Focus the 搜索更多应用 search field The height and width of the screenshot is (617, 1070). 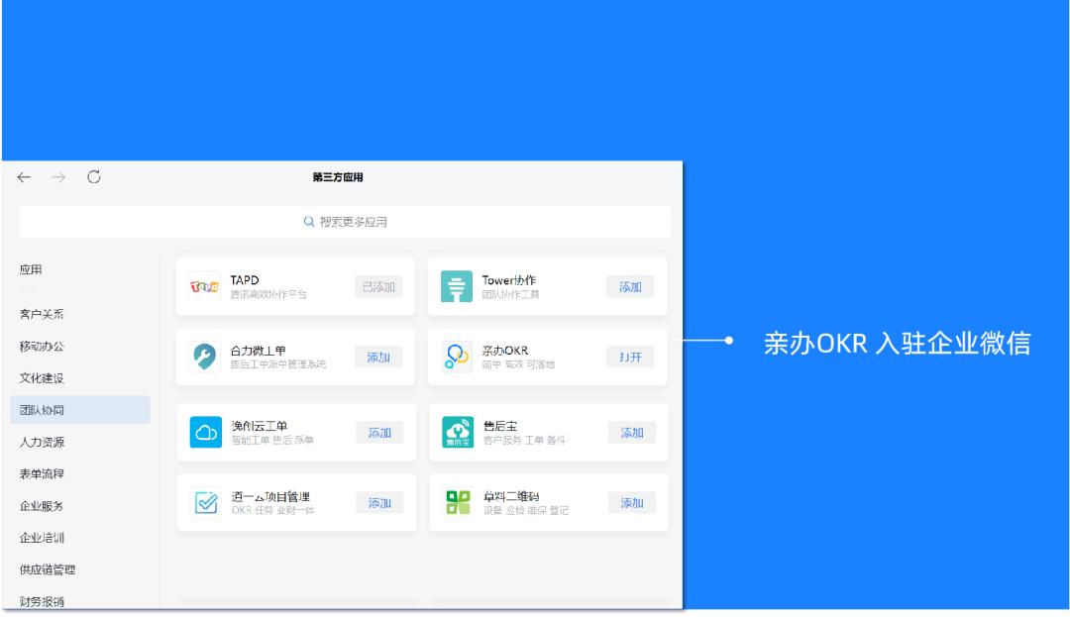345,222
